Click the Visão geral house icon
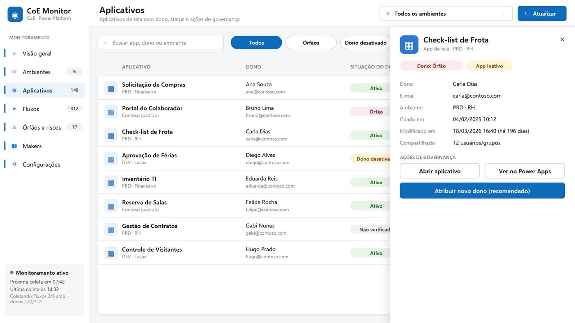The width and height of the screenshot is (575, 323). pos(14,53)
